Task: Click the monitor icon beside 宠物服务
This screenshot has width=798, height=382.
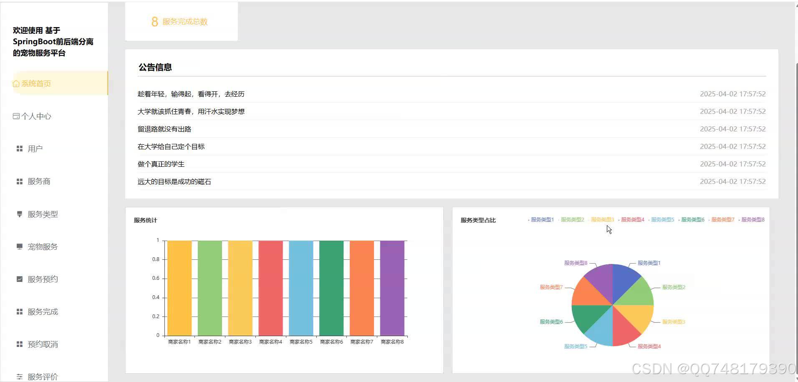Action: tap(19, 246)
